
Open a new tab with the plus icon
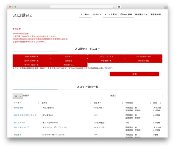(x=166, y=8)
